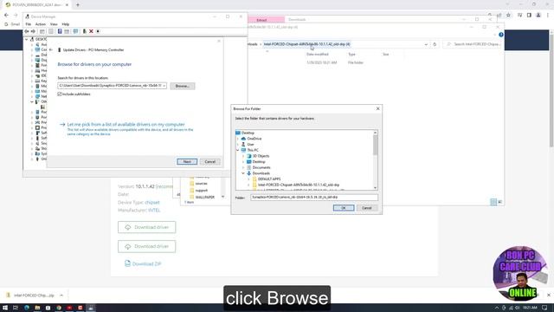The height and width of the screenshot is (312, 554).
Task: Go back using Update Drivers back arrow
Action: (x=51, y=50)
